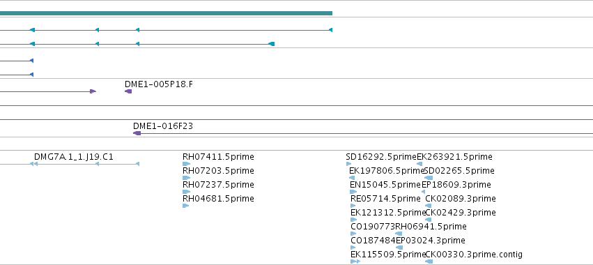Click the arrow glyph beneath RH07237.5prime
The height and width of the screenshot is (265, 593).
[186, 192]
